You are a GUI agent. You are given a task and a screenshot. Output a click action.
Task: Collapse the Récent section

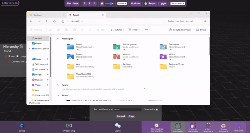[58, 95]
